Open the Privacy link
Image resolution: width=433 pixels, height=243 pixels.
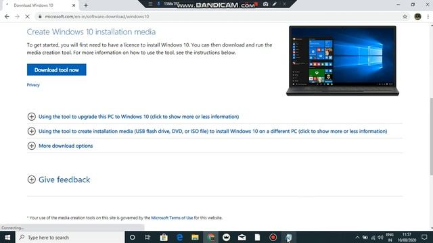point(33,85)
